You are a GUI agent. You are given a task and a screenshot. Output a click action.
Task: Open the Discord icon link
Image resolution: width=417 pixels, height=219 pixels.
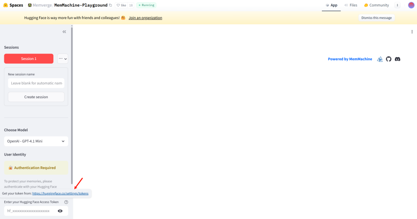tap(397, 59)
